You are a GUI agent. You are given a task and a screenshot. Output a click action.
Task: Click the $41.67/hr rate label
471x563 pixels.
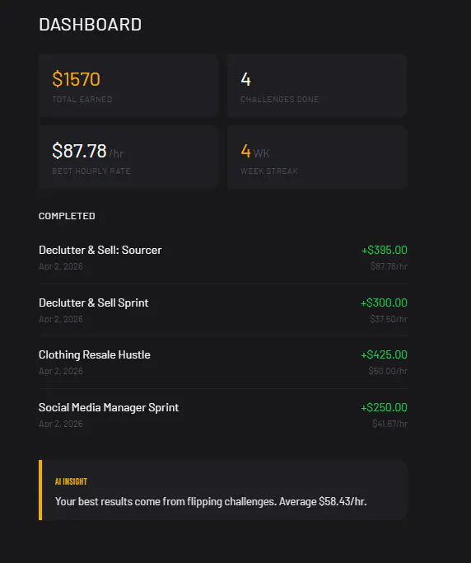[x=390, y=424]
